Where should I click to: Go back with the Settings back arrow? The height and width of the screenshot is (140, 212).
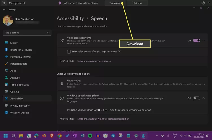(4, 9)
